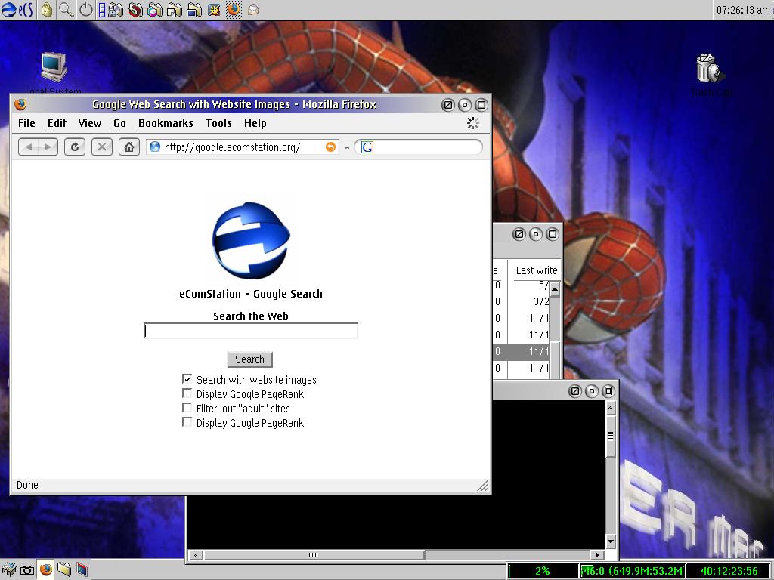This screenshot has height=580, width=774.
Task: Click the Search the Web text field
Action: coord(250,331)
